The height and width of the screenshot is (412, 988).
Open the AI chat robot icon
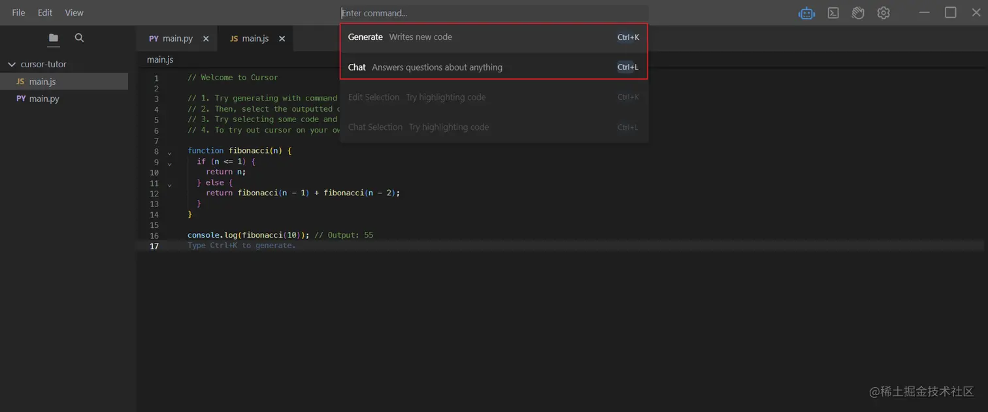pyautogui.click(x=806, y=13)
